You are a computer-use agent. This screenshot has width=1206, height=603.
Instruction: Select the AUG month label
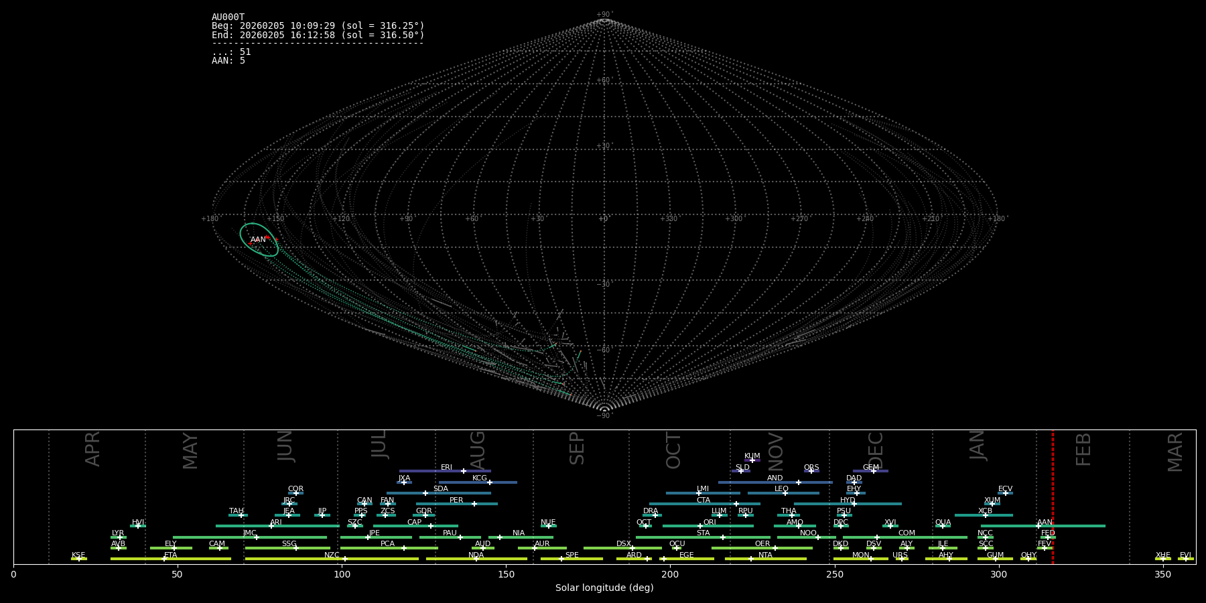click(x=478, y=449)
